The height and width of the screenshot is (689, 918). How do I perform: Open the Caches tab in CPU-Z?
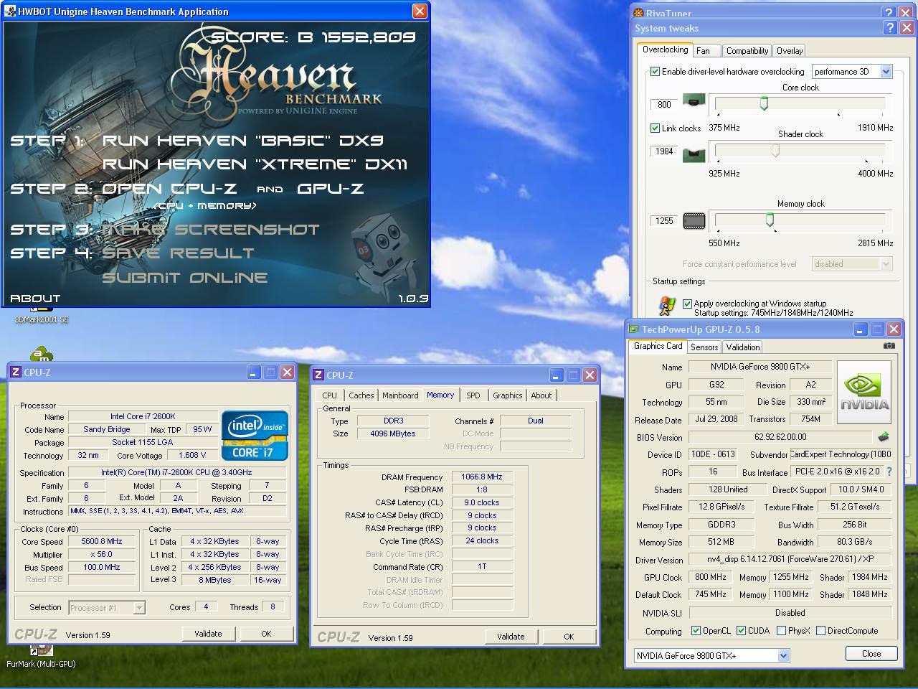[x=361, y=395]
